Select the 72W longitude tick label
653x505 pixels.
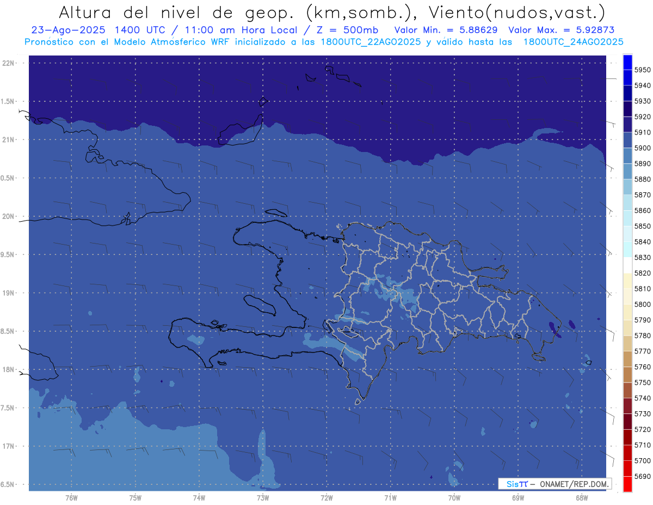coord(326,497)
